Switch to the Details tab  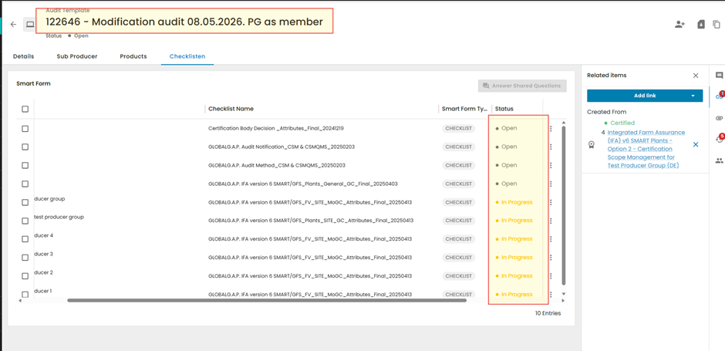[23, 56]
